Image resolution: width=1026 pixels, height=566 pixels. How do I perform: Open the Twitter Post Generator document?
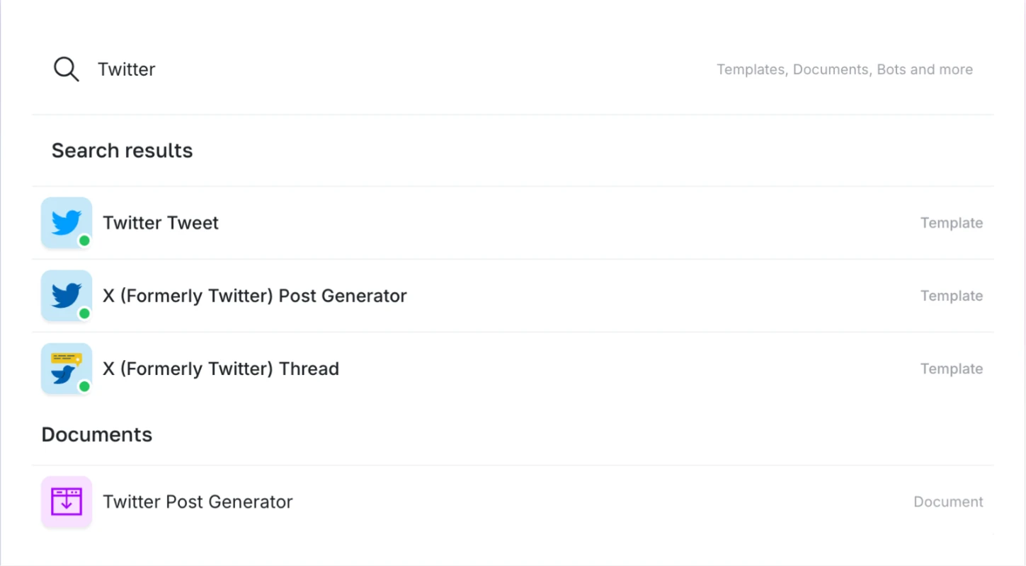tap(198, 502)
